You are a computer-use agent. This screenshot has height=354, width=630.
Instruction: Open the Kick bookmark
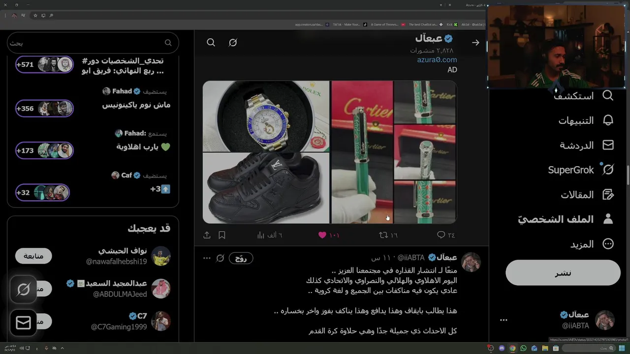[452, 25]
